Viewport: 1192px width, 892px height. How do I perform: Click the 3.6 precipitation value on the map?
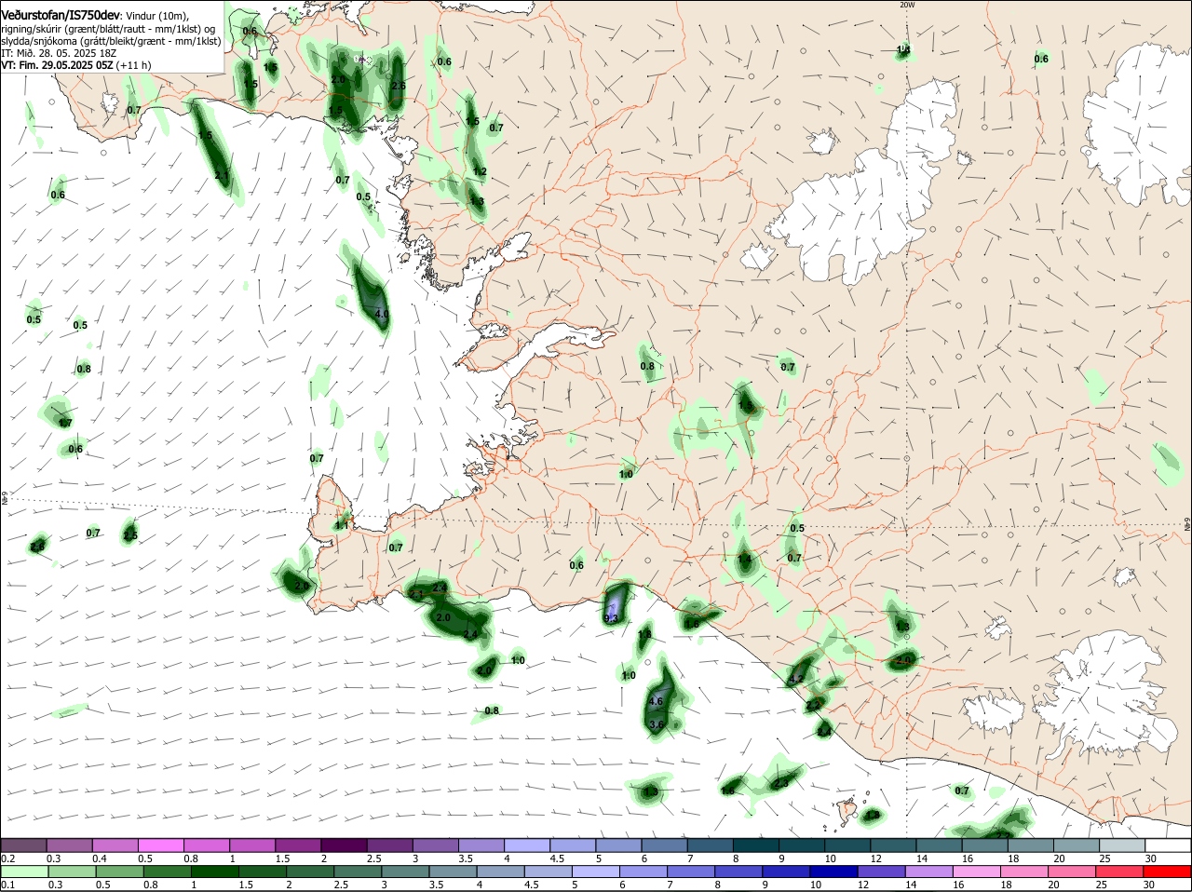(656, 724)
